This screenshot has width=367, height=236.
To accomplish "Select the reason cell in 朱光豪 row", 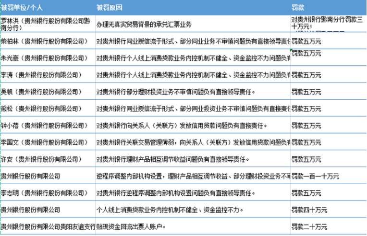I will pyautogui.click(x=193, y=58).
